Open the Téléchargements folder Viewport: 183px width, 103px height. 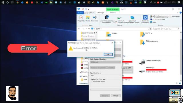click(x=149, y=42)
